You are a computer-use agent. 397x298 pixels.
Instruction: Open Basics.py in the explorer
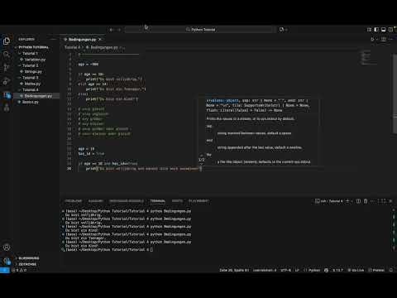point(31,102)
